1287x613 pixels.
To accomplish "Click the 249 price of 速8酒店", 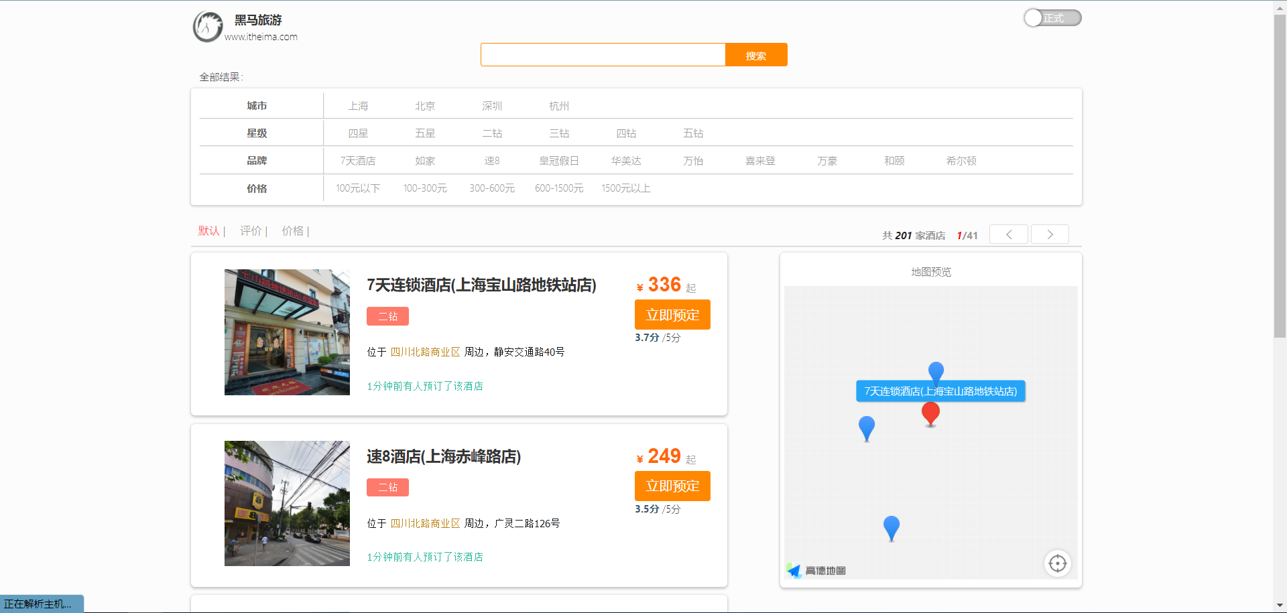I will coord(664,456).
